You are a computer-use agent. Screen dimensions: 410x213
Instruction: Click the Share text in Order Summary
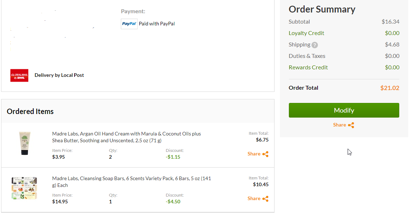click(x=339, y=125)
